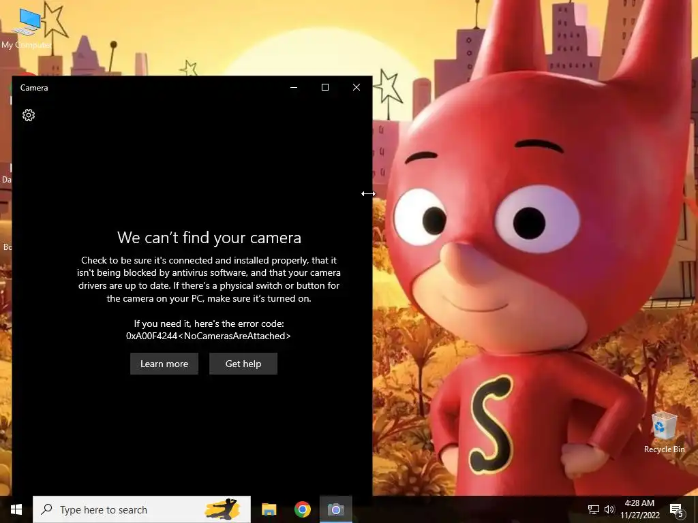
Task: Minimize the Camera window
Action: click(x=294, y=87)
